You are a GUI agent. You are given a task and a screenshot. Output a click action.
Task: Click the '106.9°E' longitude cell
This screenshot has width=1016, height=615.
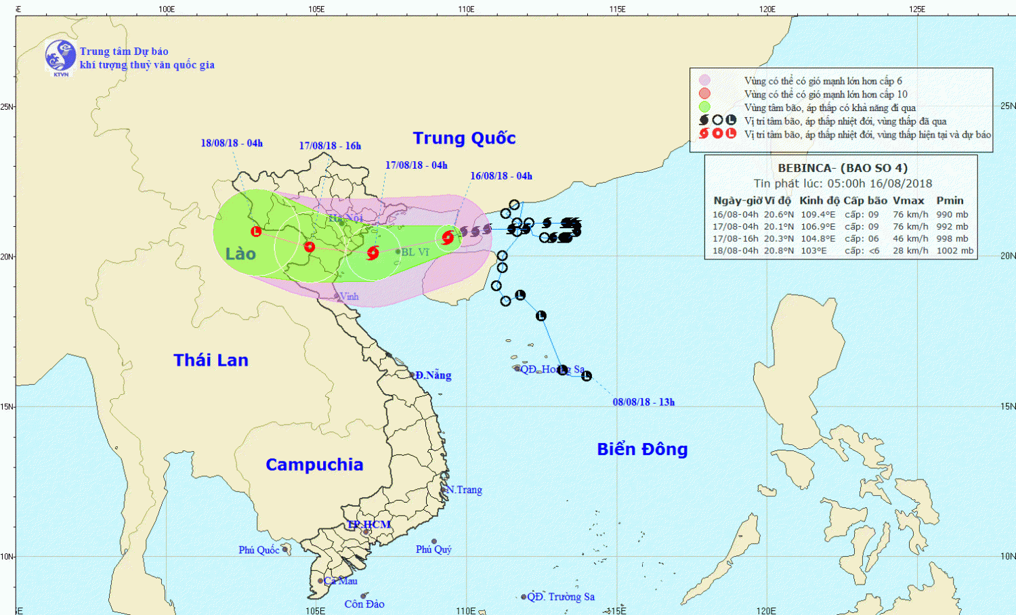click(818, 227)
